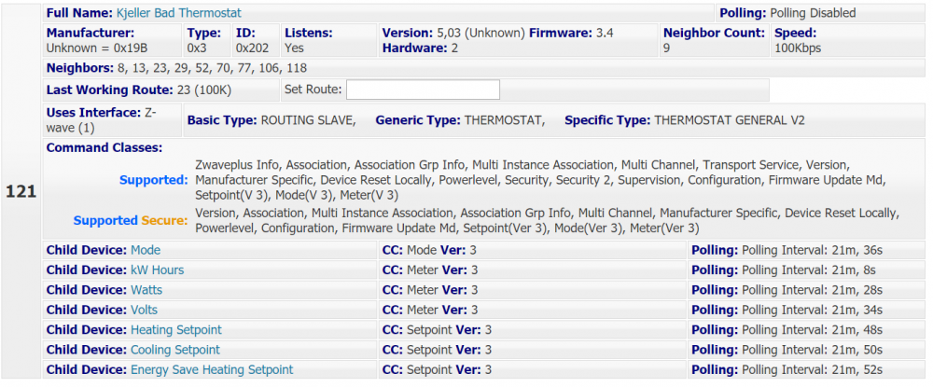Open the kW Hours child device
933x387 pixels.
pos(157,270)
